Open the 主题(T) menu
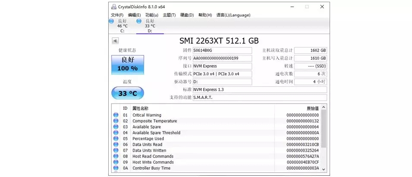Image resolution: width=412 pixels, height=177 pixels. click(x=169, y=15)
